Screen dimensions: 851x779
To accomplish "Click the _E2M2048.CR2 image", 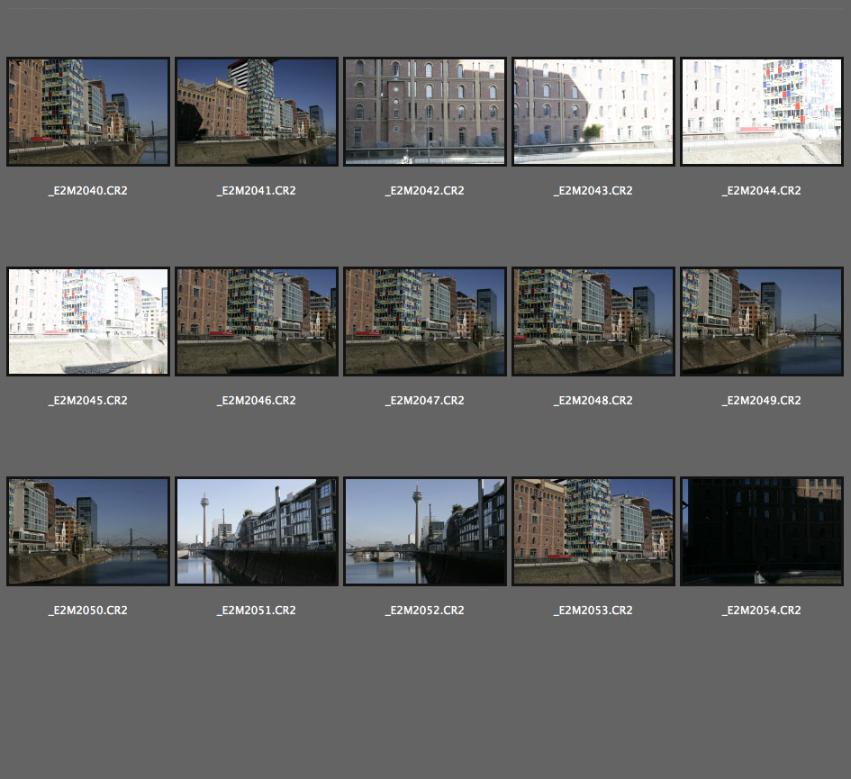I will 593,322.
